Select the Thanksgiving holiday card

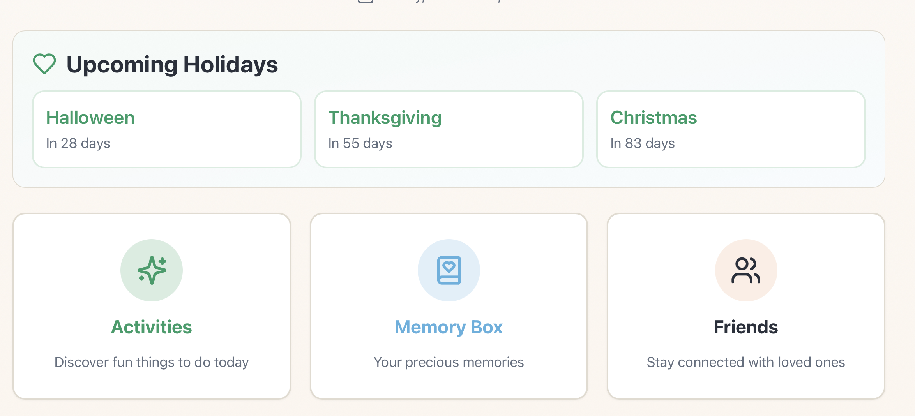pos(449,129)
